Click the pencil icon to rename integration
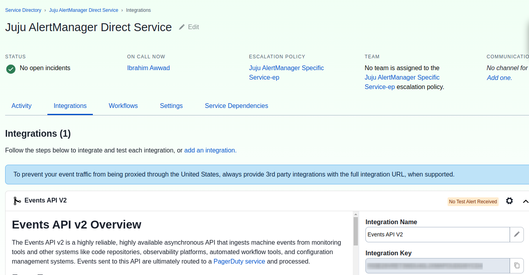Image resolution: width=529 pixels, height=275 pixels. 517,234
